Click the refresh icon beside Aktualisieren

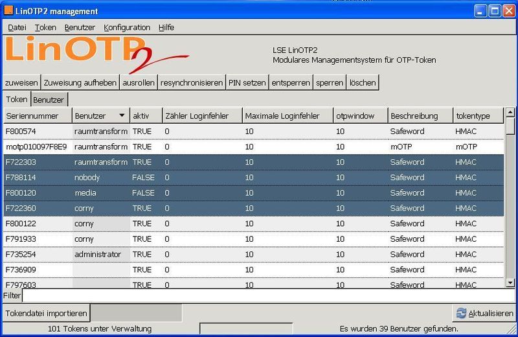(x=461, y=313)
